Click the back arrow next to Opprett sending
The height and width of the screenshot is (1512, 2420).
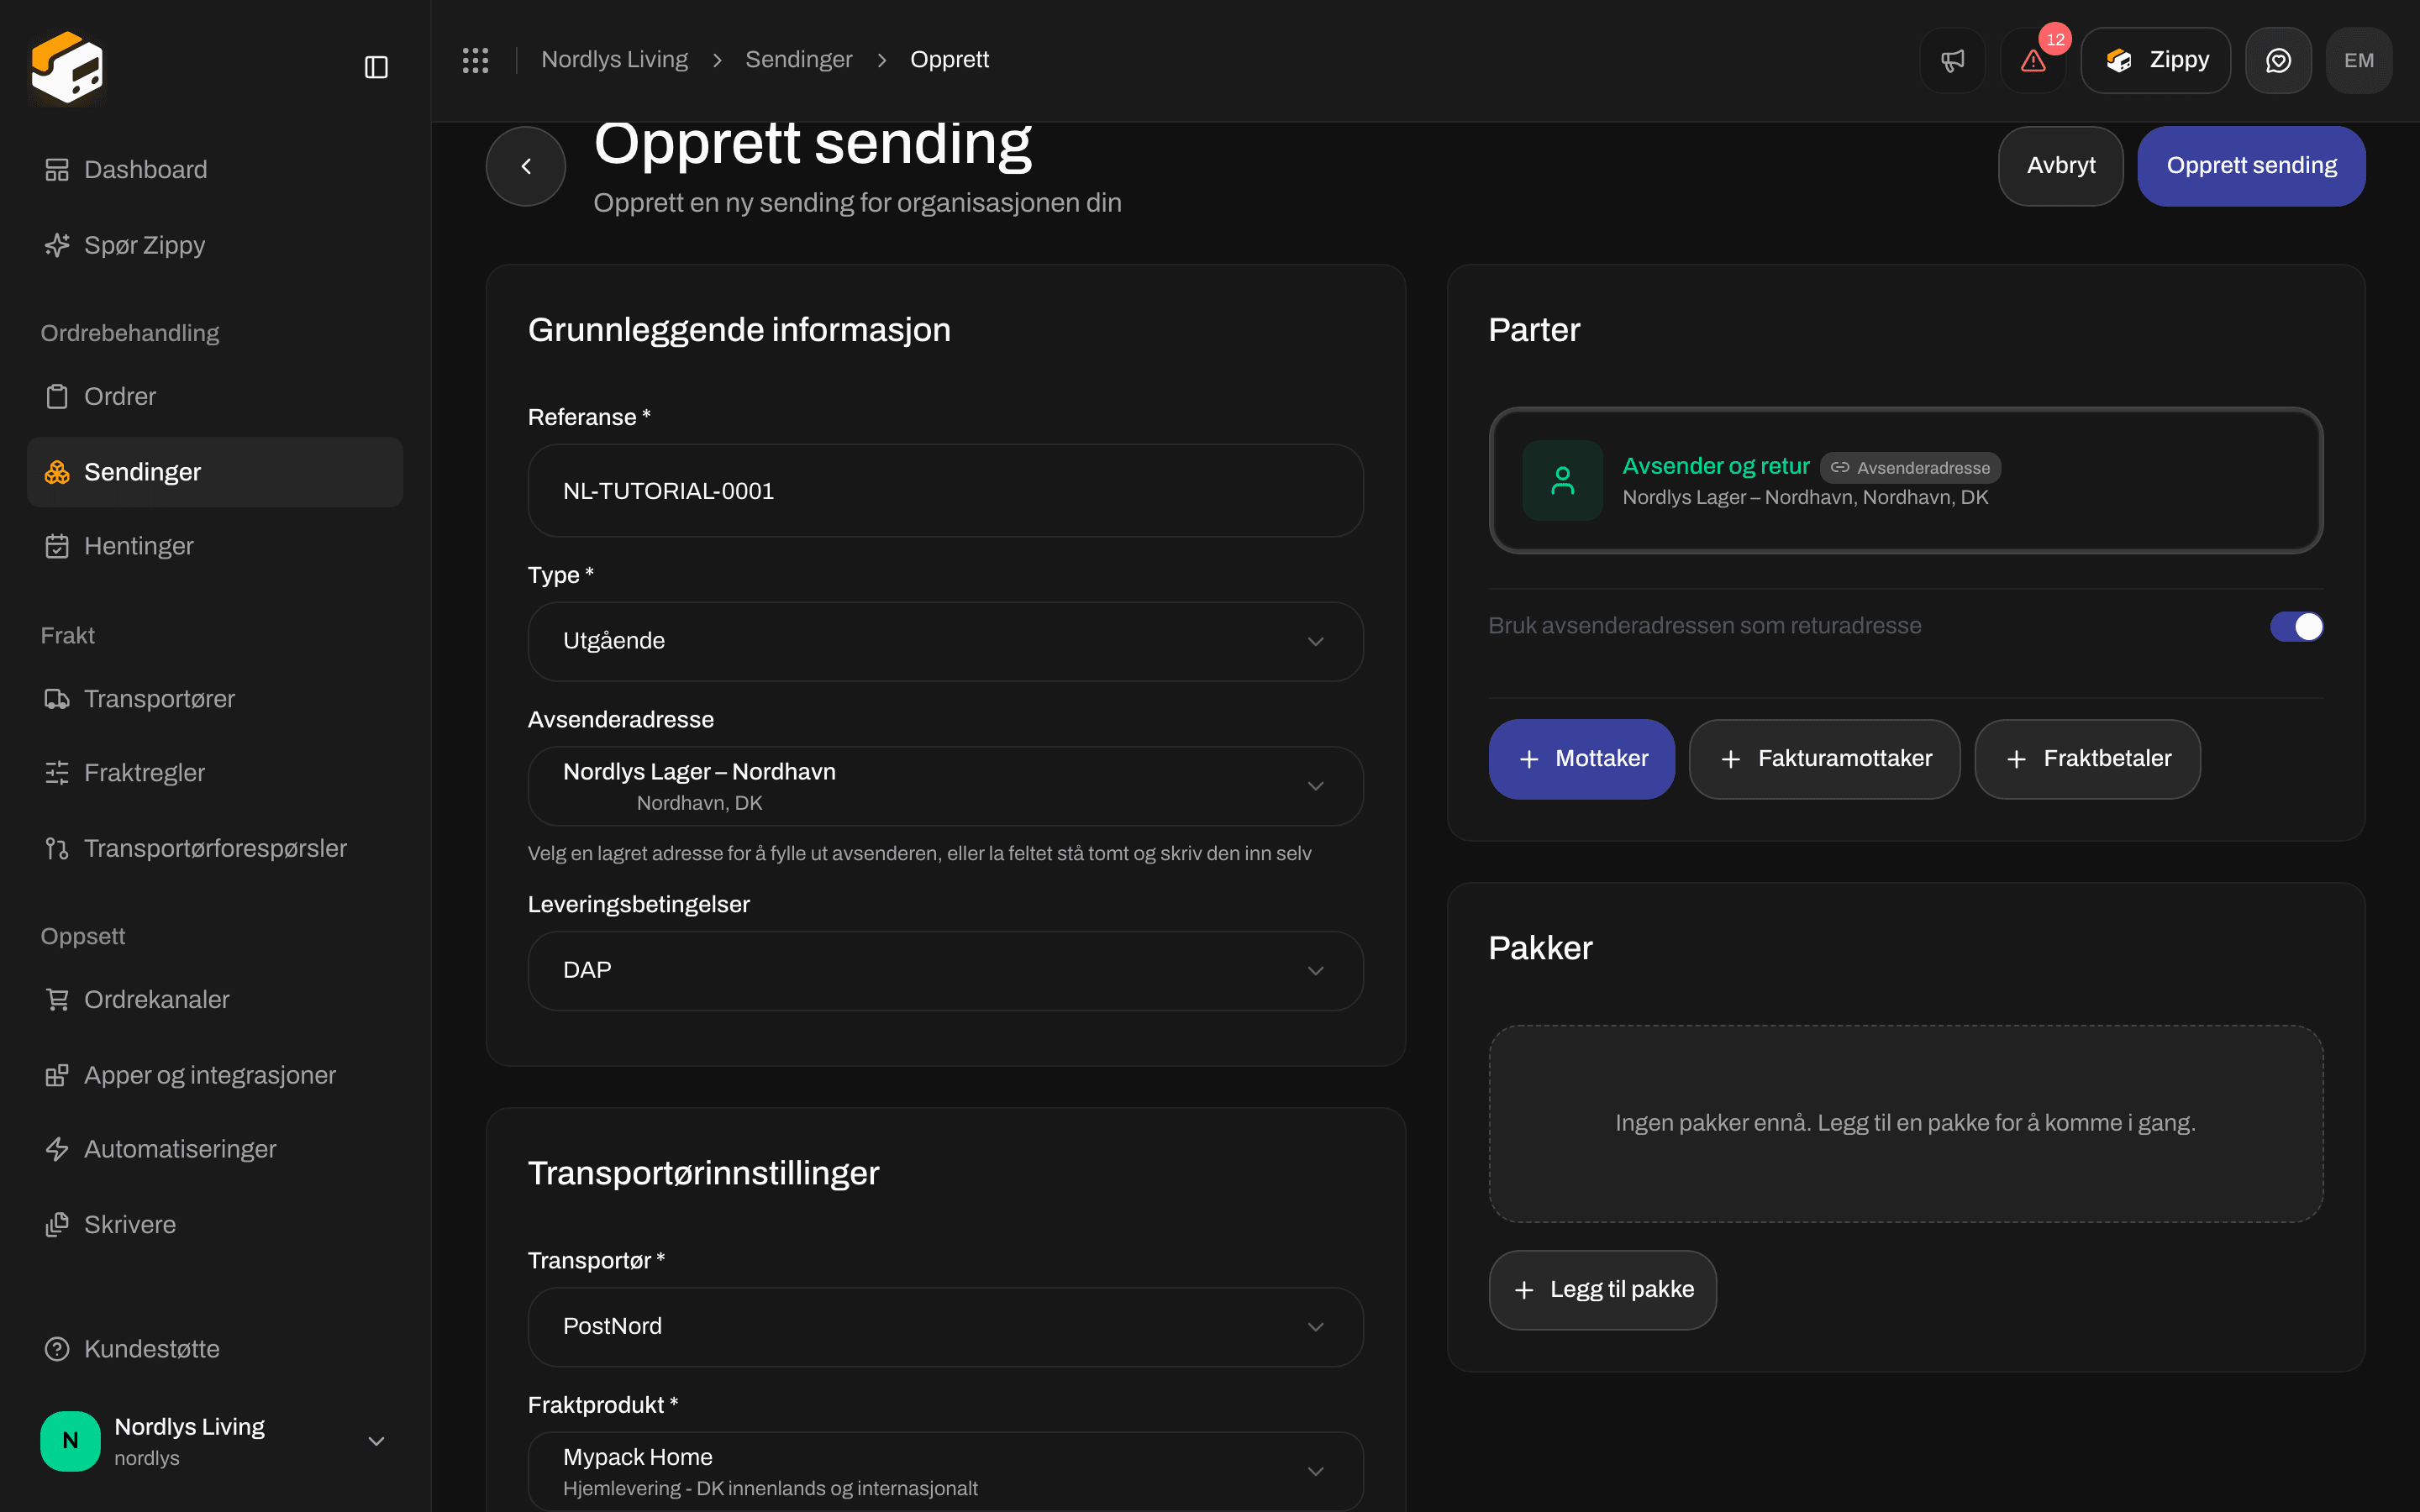(x=526, y=166)
